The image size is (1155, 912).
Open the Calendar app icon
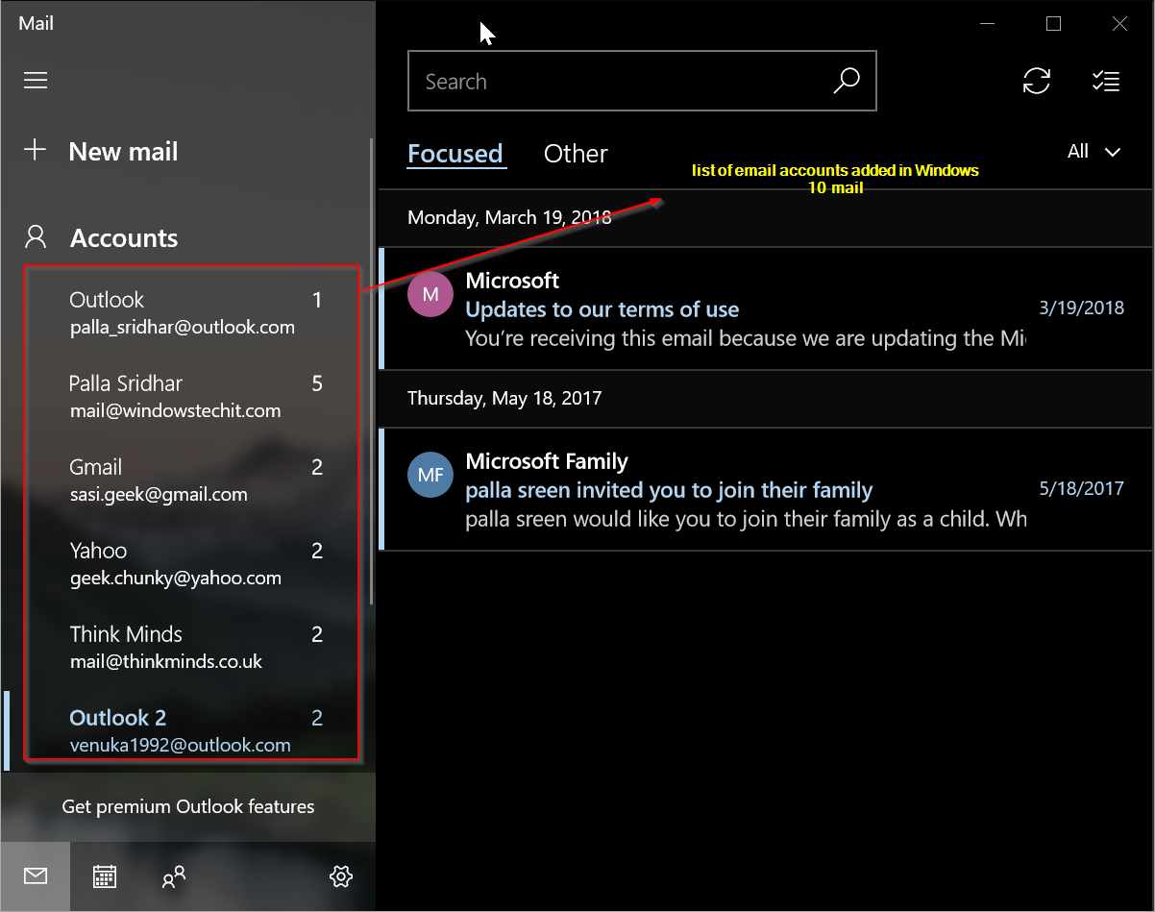tap(105, 876)
